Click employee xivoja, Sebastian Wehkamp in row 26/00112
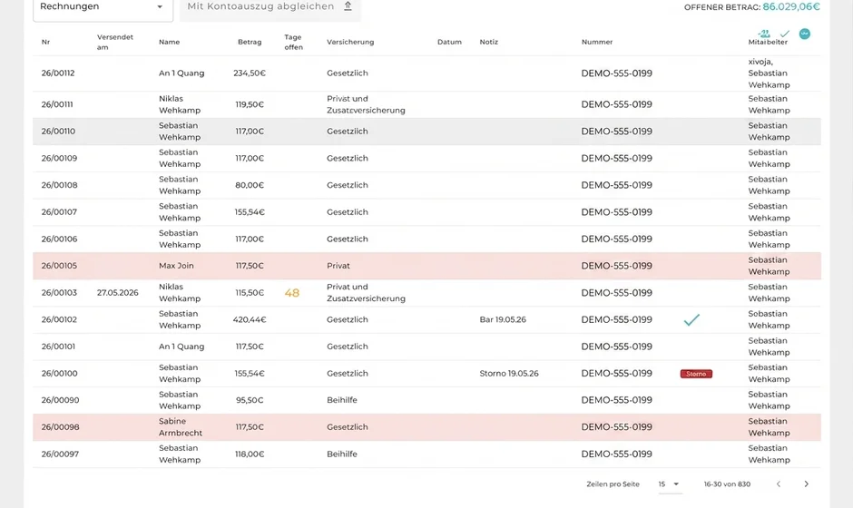The height and width of the screenshot is (508, 853). [x=769, y=73]
